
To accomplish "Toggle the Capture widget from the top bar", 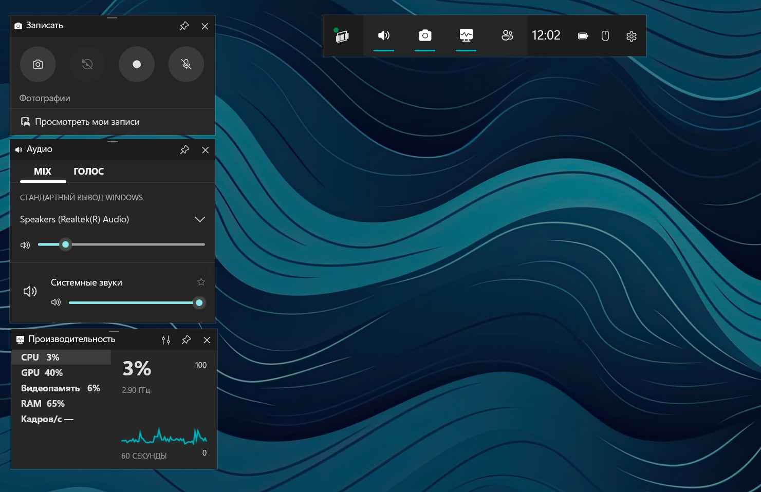I will [x=425, y=35].
